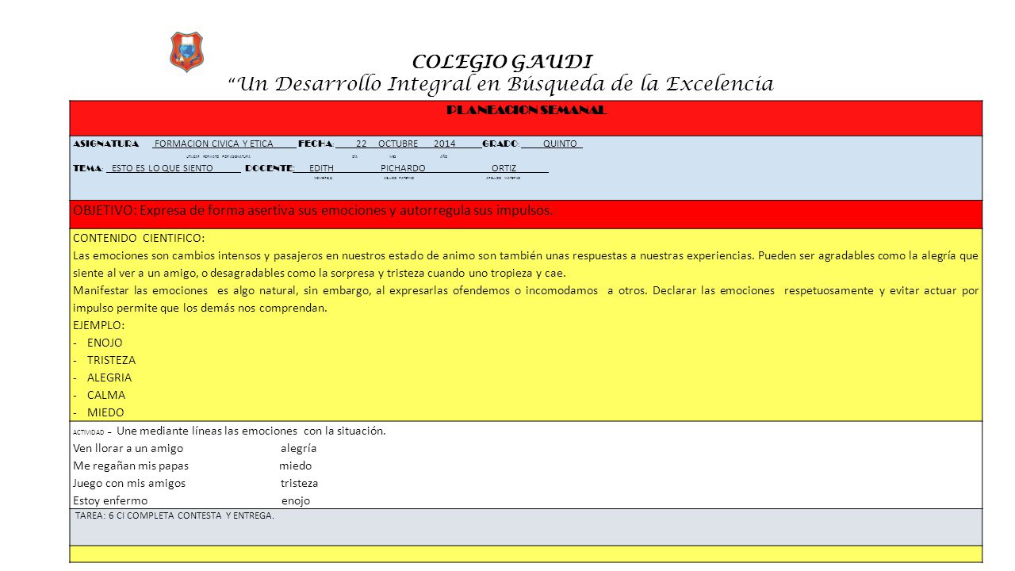Click the surname ORTIZ

tap(504, 169)
